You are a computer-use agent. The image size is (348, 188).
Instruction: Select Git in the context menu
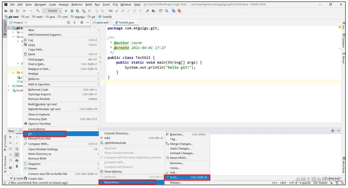[61, 134]
